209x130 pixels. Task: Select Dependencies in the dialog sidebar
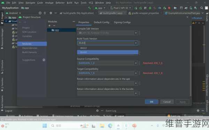[30, 48]
